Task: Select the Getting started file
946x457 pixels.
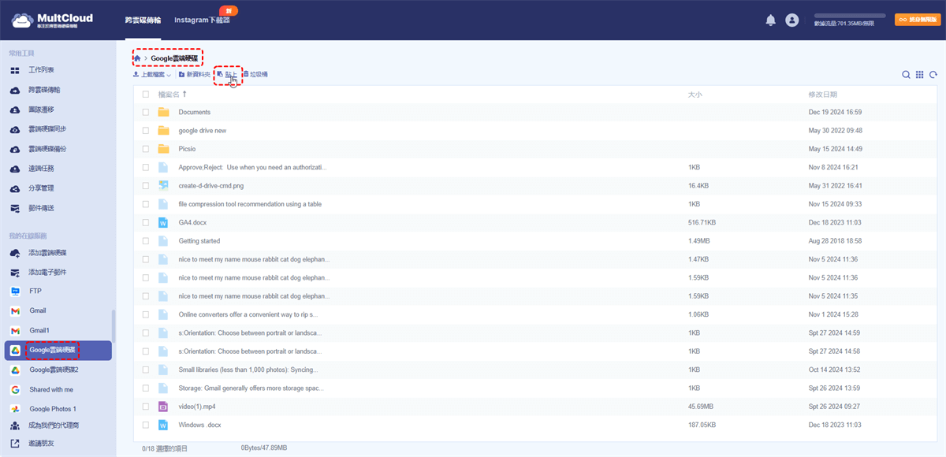Action: 199,241
